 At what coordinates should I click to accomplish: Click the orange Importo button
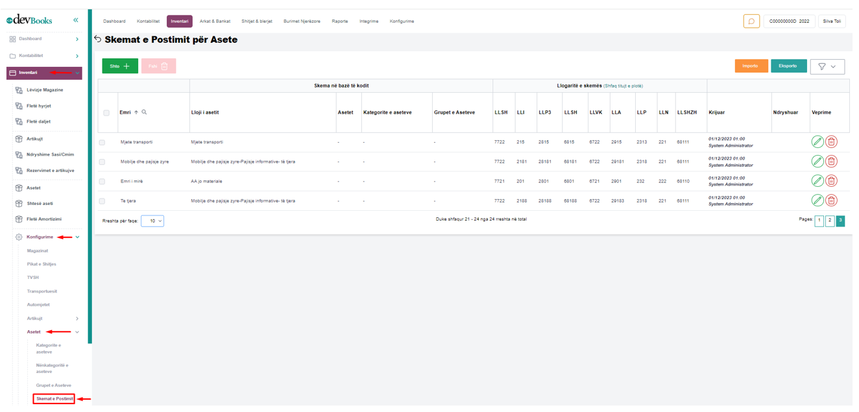coord(751,66)
